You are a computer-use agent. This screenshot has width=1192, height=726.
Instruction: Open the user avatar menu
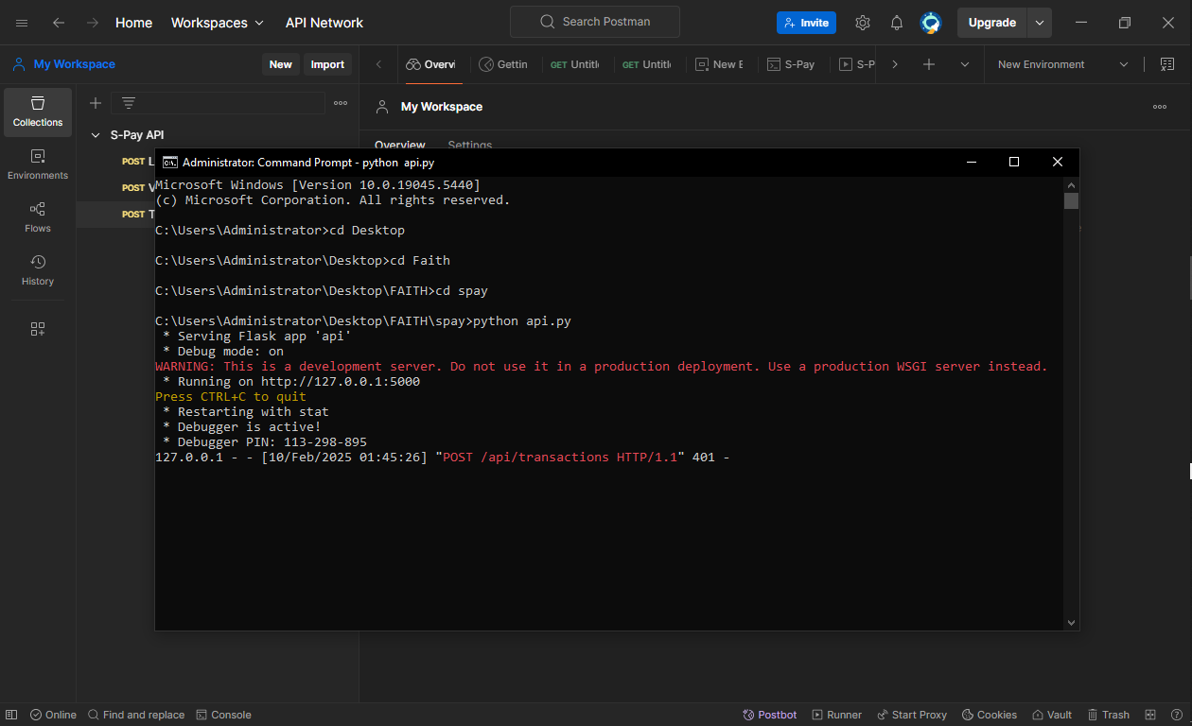[x=931, y=23]
